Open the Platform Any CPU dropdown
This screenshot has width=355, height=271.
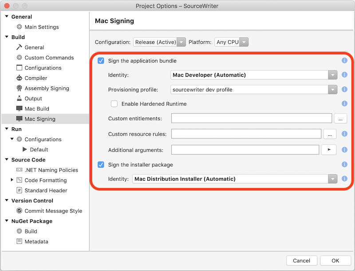231,42
